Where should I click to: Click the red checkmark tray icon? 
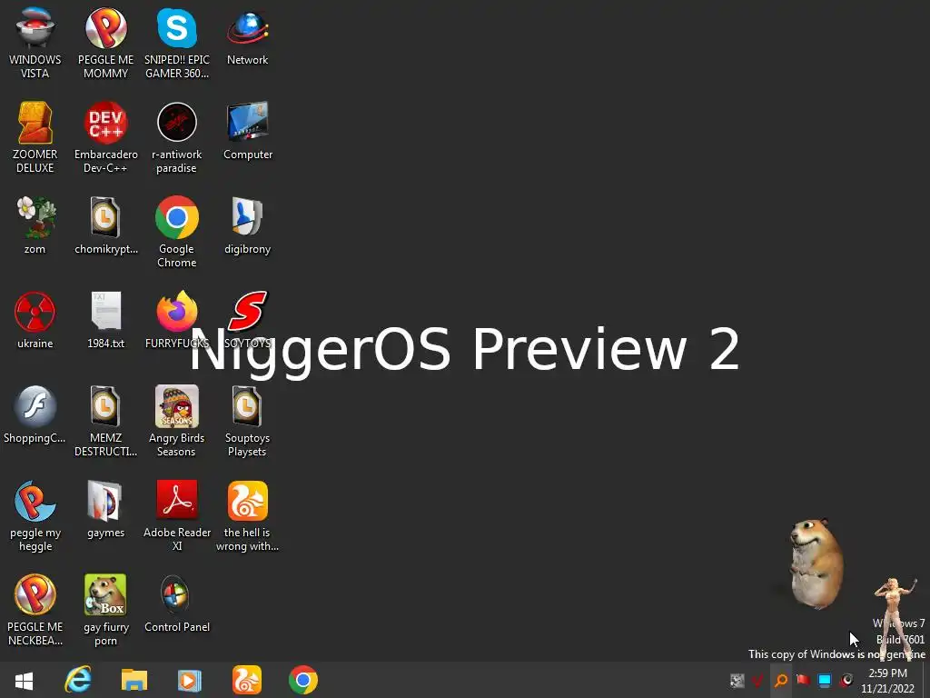tap(757, 680)
